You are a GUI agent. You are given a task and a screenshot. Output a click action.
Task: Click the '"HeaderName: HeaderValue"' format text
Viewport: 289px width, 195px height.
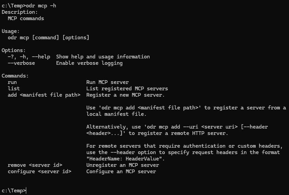pyautogui.click(x=125, y=159)
